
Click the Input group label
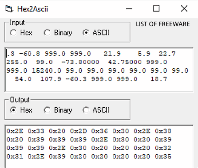click(x=17, y=23)
